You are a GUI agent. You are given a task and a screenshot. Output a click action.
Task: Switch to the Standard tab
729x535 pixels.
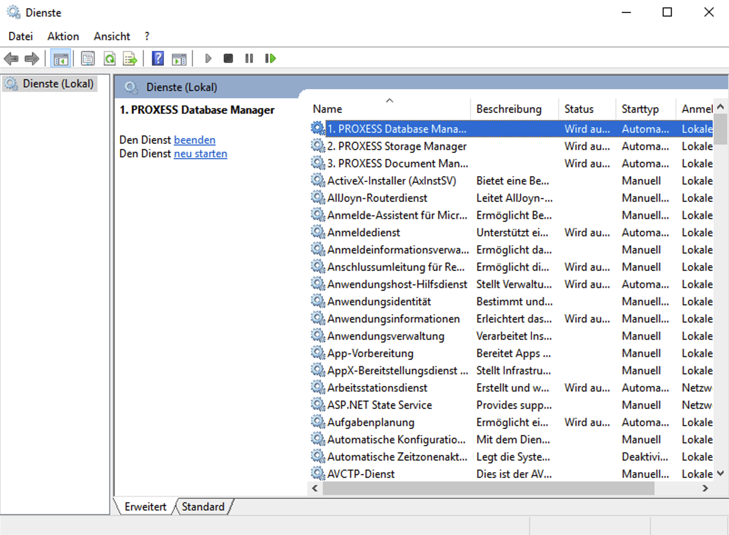click(x=203, y=507)
